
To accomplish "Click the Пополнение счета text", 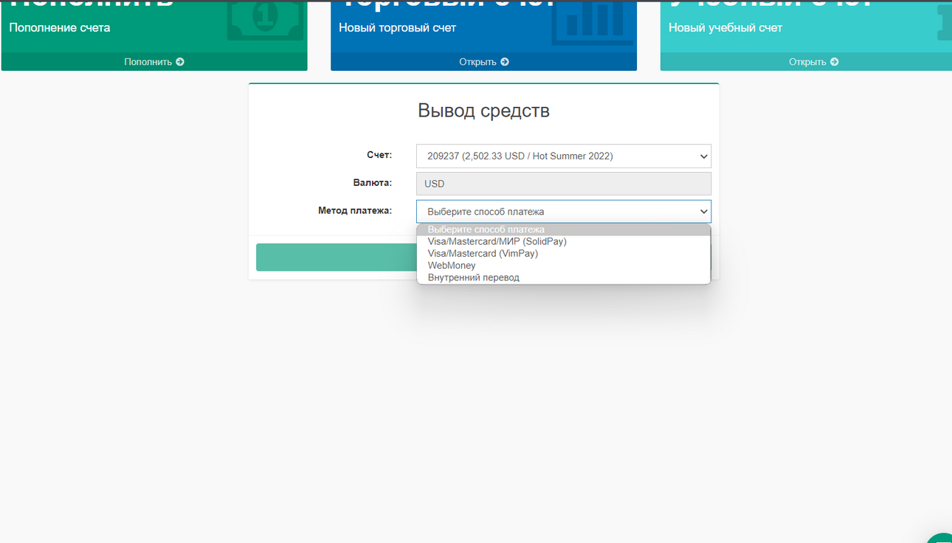I will 60,28.
